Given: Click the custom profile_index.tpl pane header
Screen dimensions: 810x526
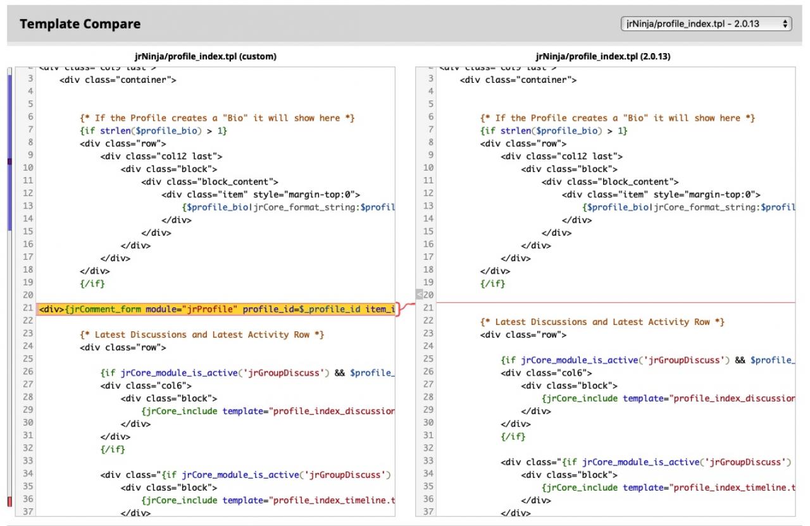Looking at the screenshot, I should point(206,56).
